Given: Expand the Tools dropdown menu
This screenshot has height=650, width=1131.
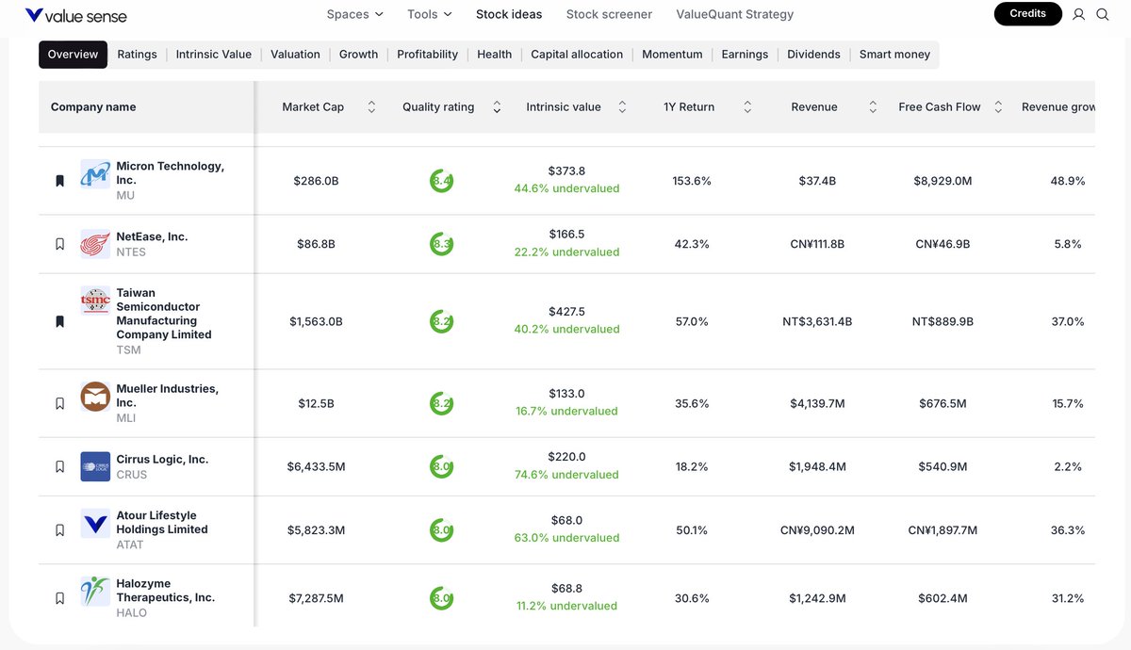Looking at the screenshot, I should tap(430, 14).
